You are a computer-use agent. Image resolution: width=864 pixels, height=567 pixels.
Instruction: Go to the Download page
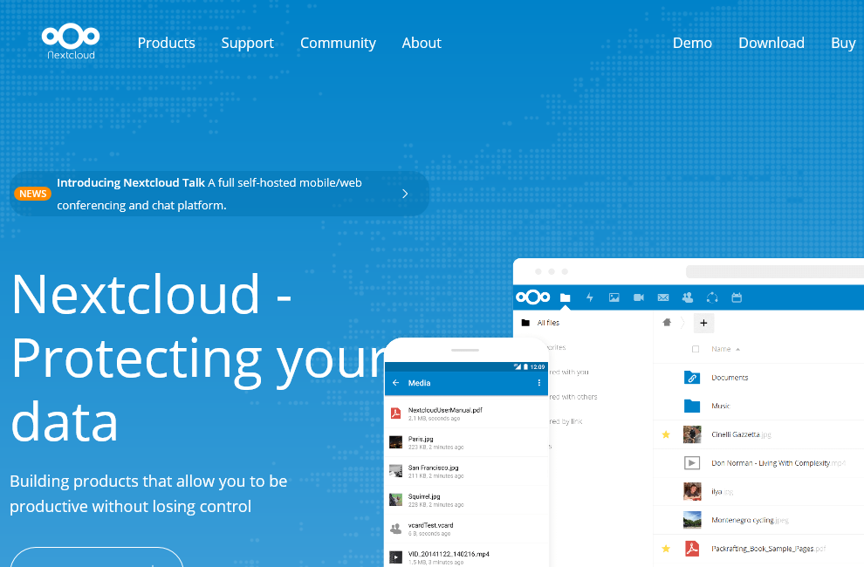coord(771,43)
